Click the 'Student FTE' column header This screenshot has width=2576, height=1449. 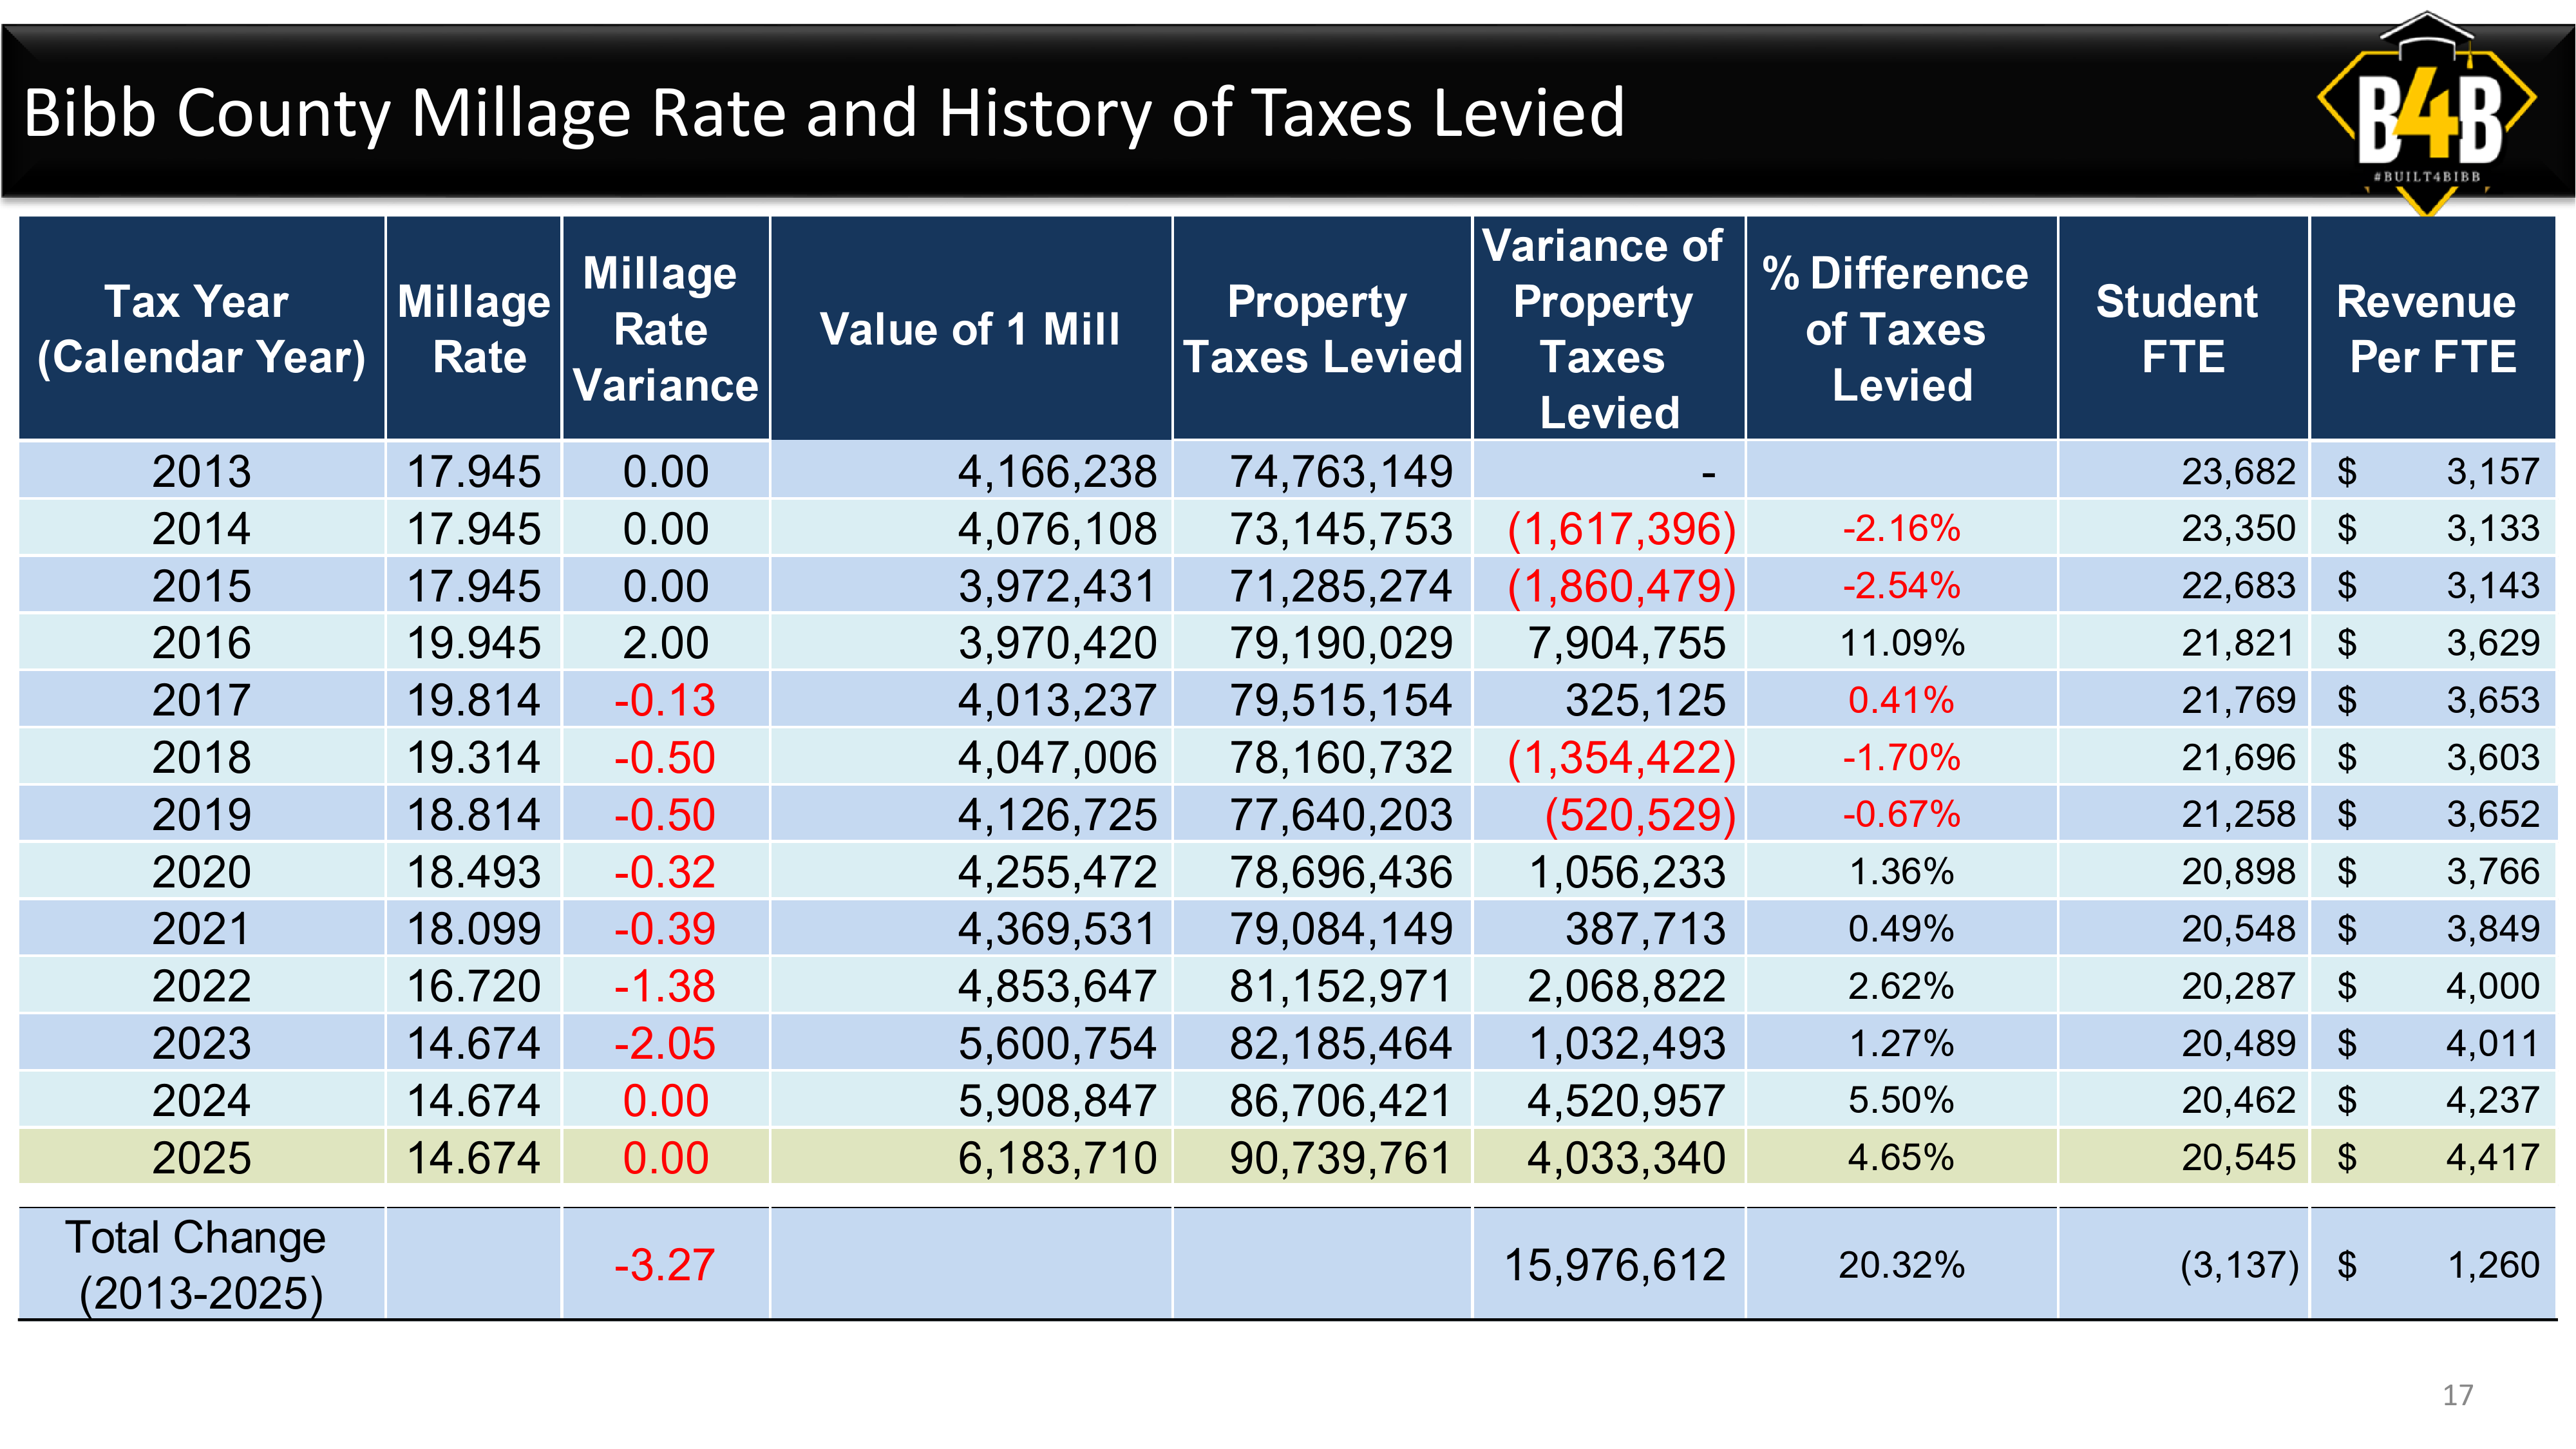(2183, 329)
